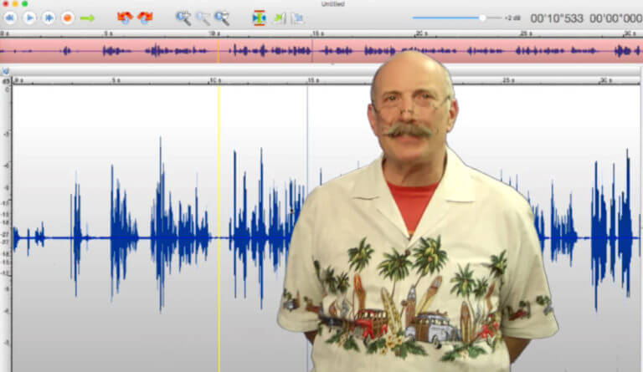
Task: Click the 00'00"000 selection time display
Action: tap(615, 18)
